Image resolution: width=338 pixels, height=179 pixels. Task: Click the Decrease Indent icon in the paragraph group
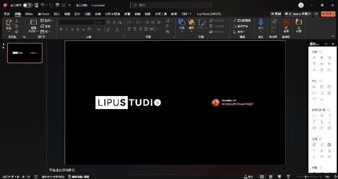(147, 22)
